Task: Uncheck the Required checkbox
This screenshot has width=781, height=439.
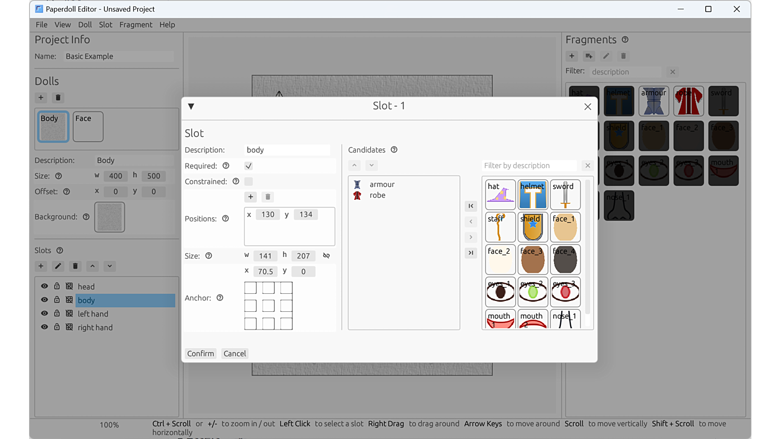Action: (x=248, y=166)
